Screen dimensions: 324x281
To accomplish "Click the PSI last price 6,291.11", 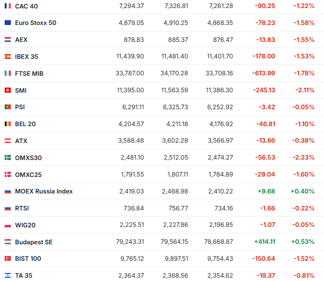I will [133, 107].
